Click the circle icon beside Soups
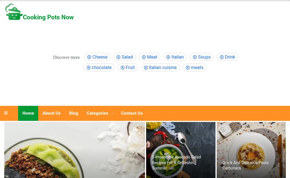The image size is (290, 178). click(195, 57)
